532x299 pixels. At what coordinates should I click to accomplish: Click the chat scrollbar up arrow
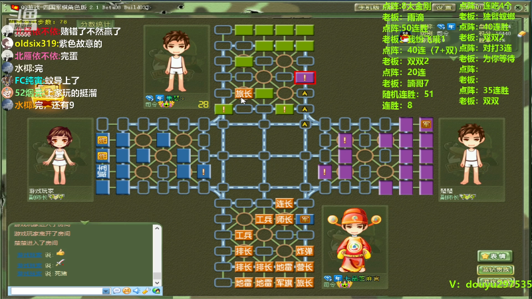157,229
